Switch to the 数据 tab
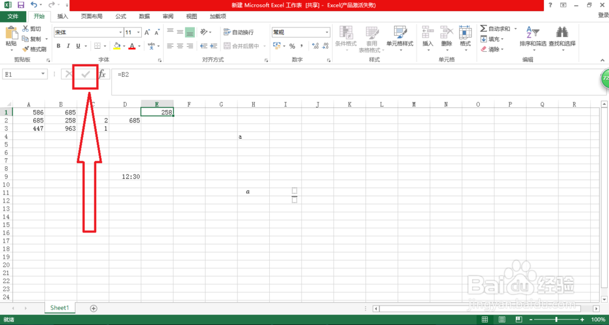This screenshot has width=609, height=325. (144, 16)
